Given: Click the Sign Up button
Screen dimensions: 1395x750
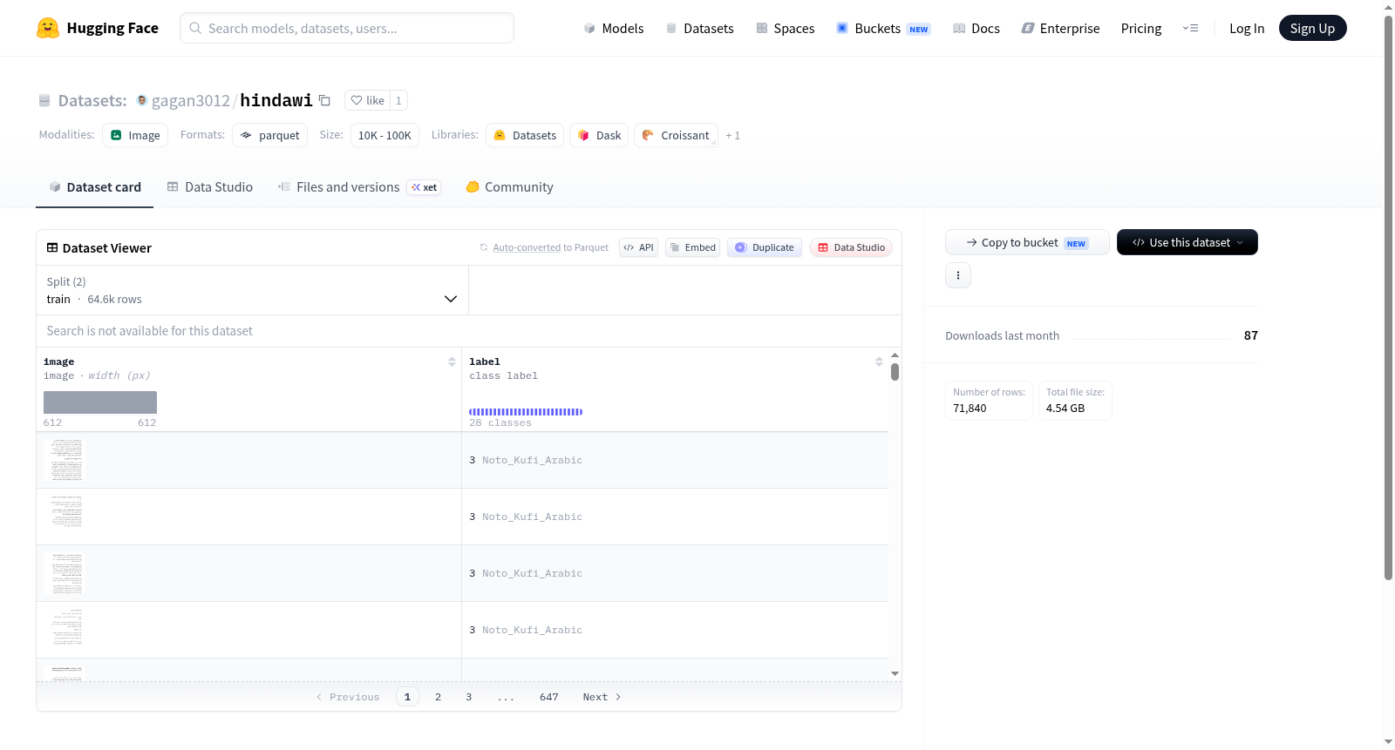Looking at the screenshot, I should click(x=1312, y=28).
